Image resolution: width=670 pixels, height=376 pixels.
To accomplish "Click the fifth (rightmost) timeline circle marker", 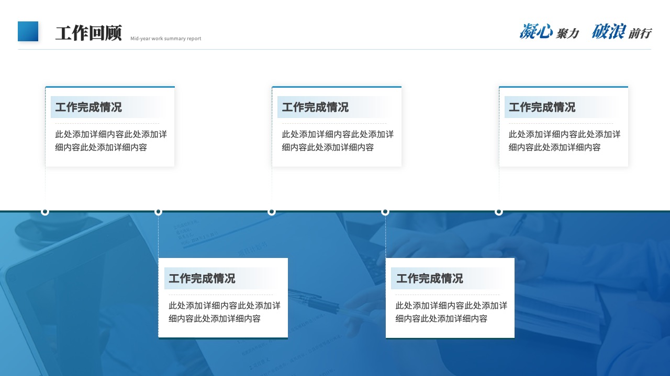I will pos(499,211).
